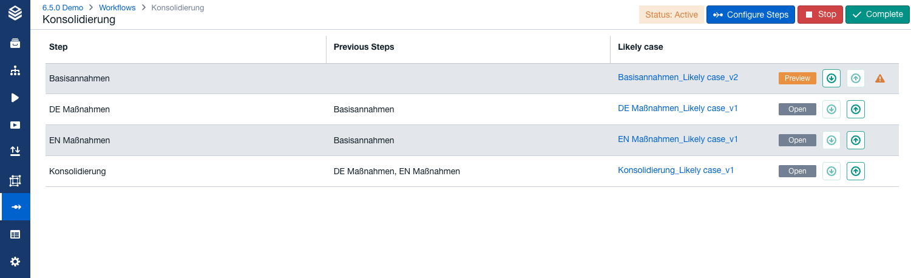Select the active workflows sidebar icon
Screen dimensions: 911x278
tap(15, 207)
